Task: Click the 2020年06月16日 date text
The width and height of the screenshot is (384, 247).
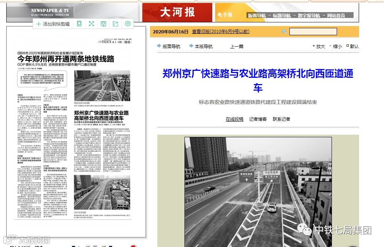Action: point(171,32)
